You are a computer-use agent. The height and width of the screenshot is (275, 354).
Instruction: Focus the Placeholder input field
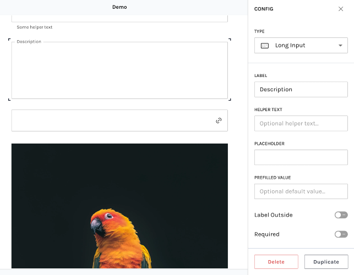301,157
